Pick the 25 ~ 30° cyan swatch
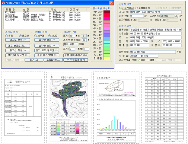 click(107, 42)
